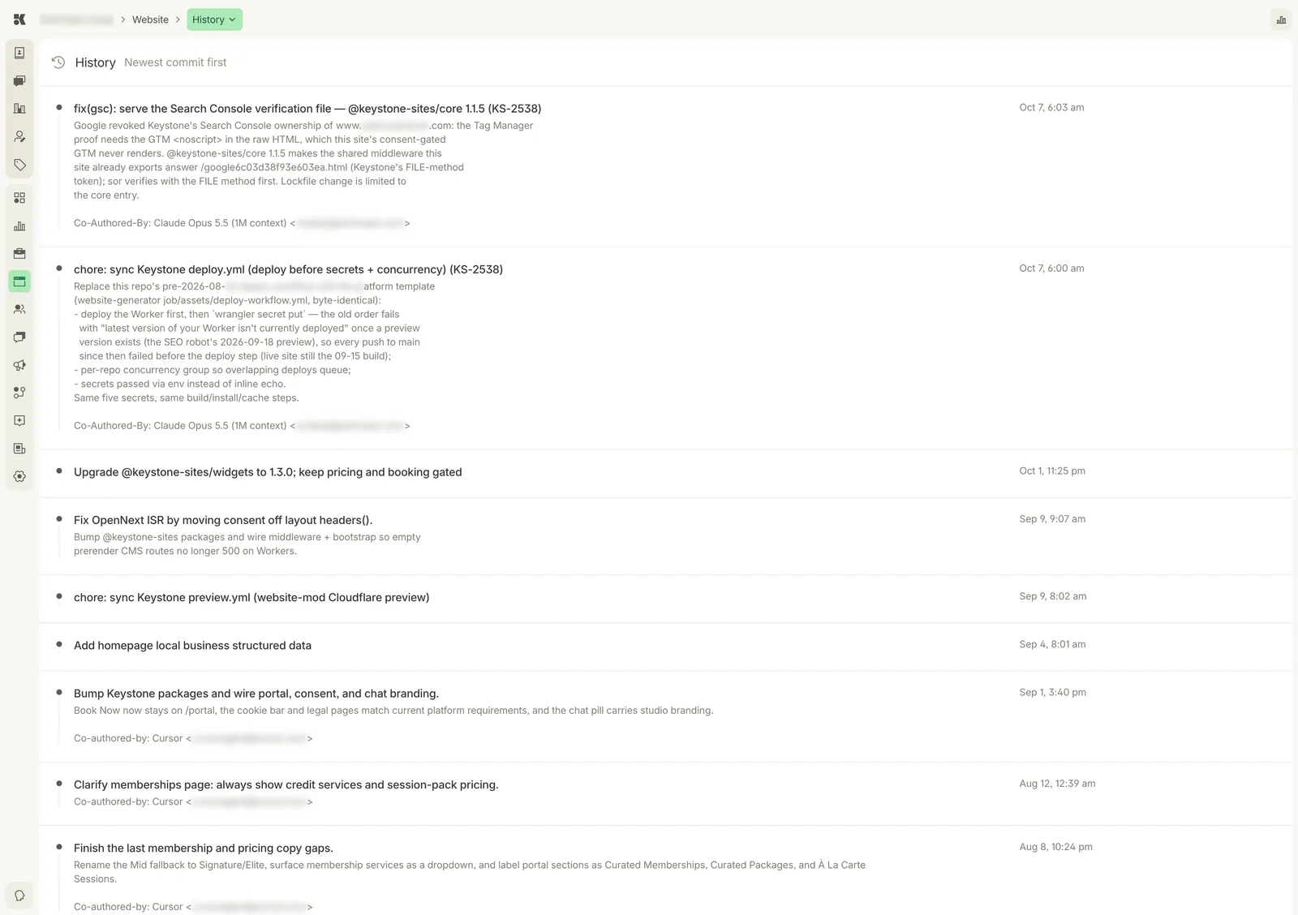The width and height of the screenshot is (1298, 915).
Task: Open the workflow branches sidebar icon
Action: click(19, 393)
